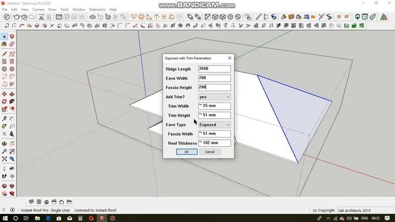Open the Add Trim? dropdown
The width and height of the screenshot is (395, 222).
tap(214, 97)
